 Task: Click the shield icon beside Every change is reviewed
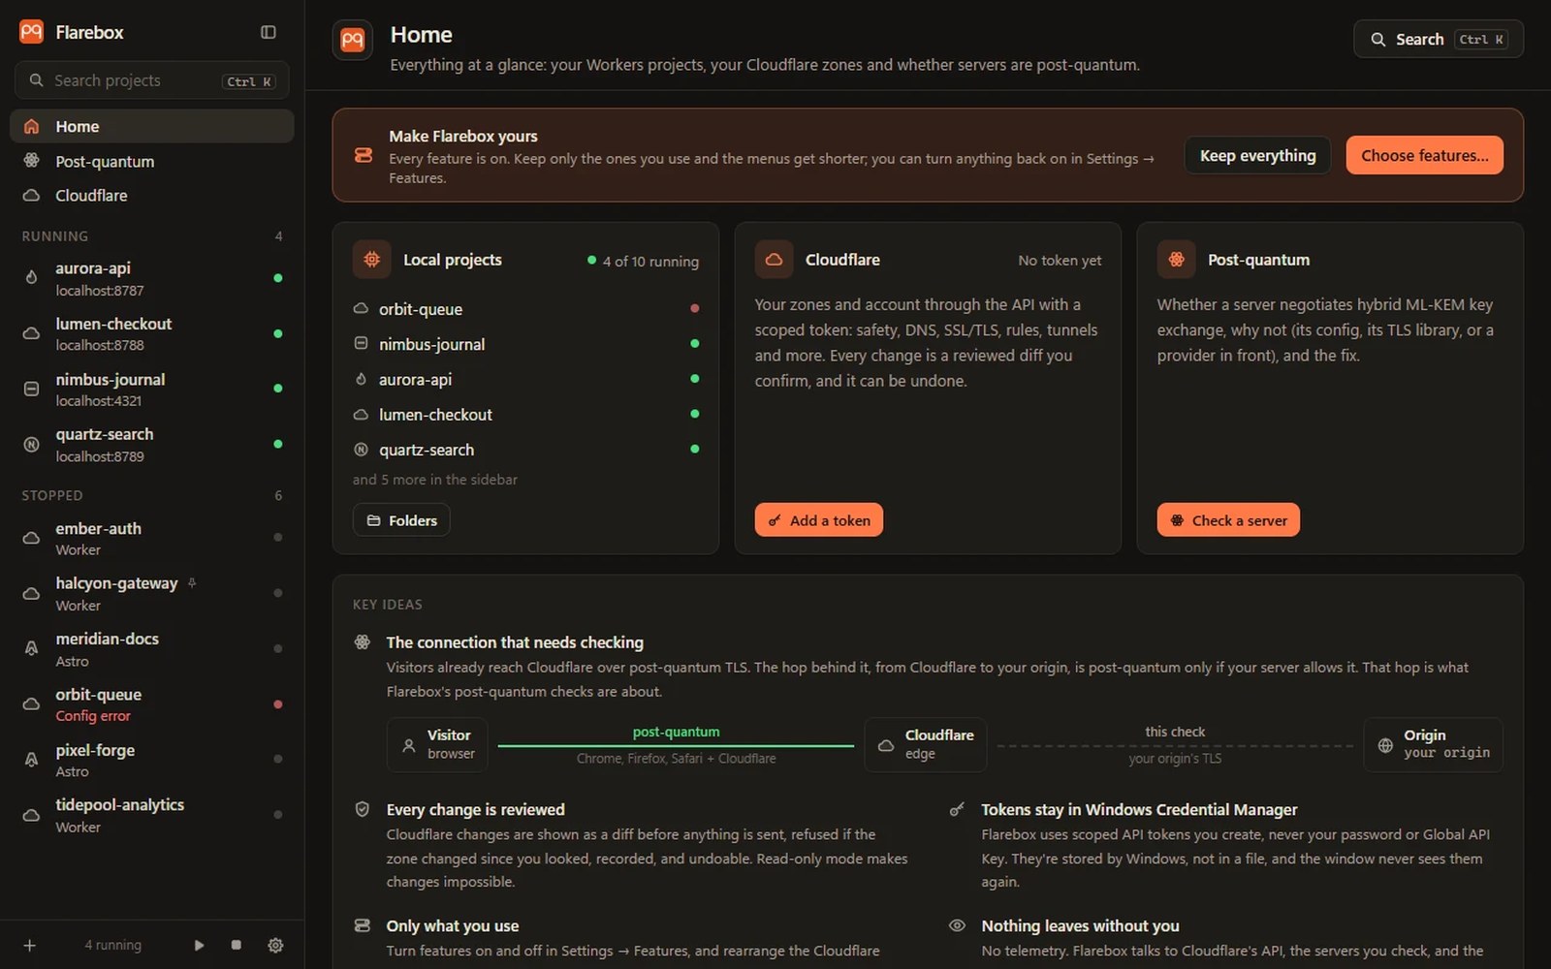click(363, 809)
